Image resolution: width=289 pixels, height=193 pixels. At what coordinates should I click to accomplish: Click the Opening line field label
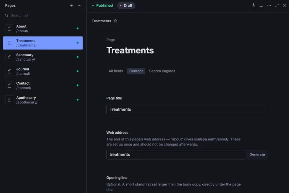pyautogui.click(x=117, y=178)
